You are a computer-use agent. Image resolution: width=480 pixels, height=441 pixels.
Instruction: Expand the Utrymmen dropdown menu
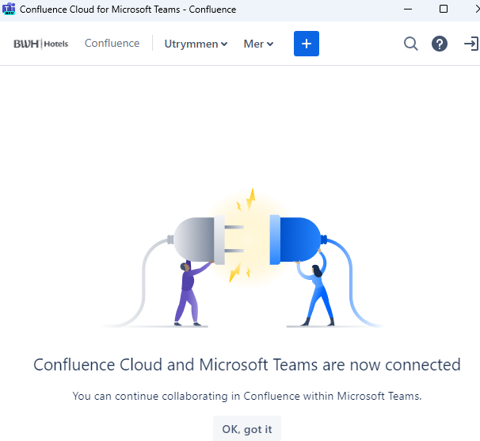196,44
